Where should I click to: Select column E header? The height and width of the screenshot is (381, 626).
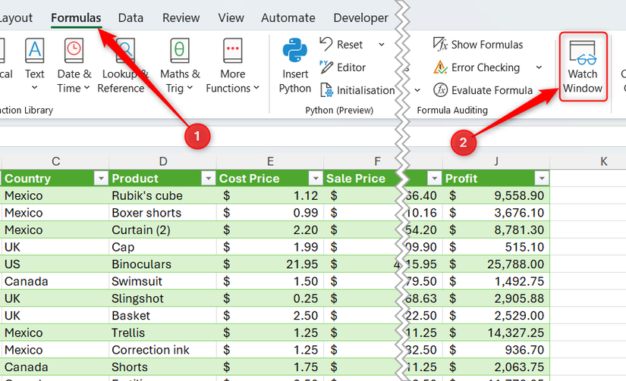pyautogui.click(x=270, y=161)
